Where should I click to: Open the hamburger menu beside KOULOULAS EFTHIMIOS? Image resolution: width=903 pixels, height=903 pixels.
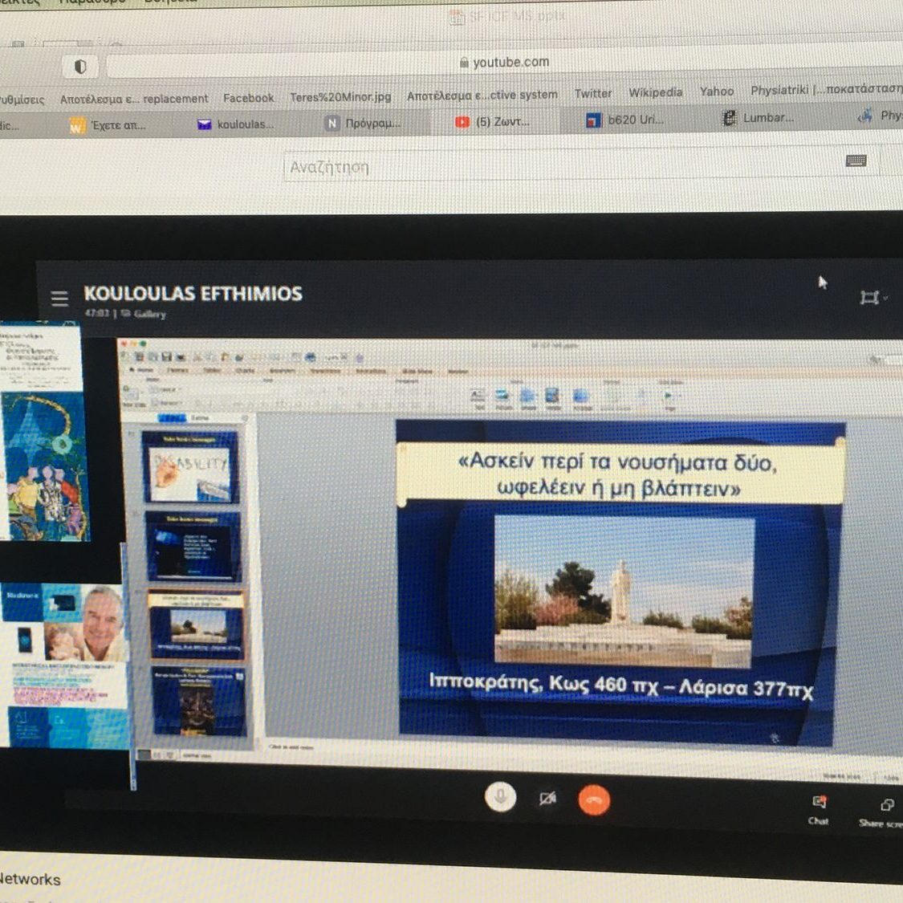pos(59,299)
